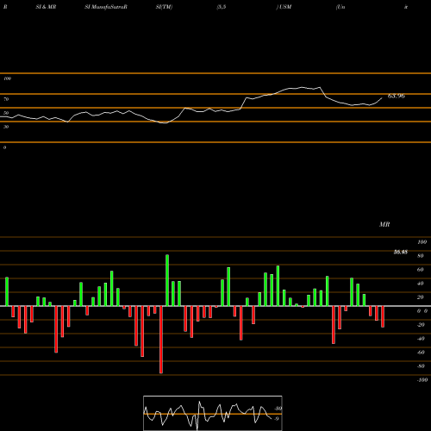
Task: Open the mini oscillator preview chart
Action: (213, 413)
